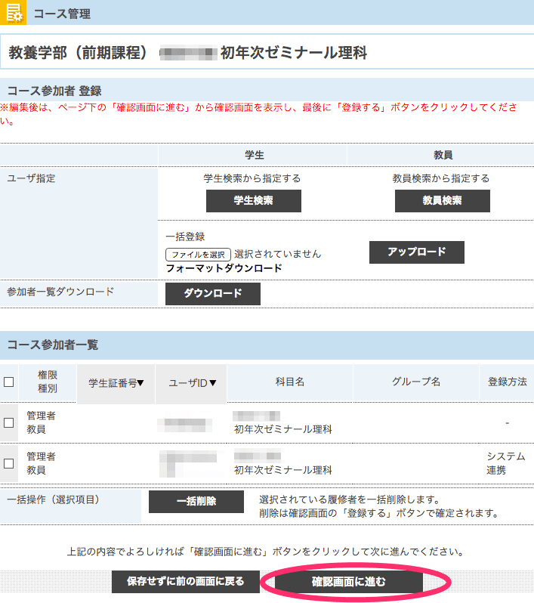Viewport: 534px width, 603px height.
Task: Click the 科目名 column header
Action: [x=290, y=382]
